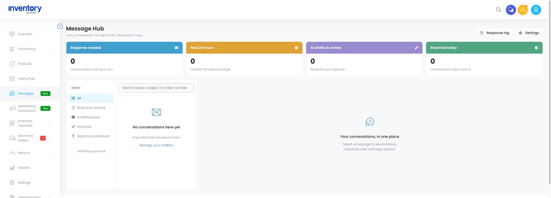Click the Message Hub page title
551x198 pixels.
click(85, 28)
